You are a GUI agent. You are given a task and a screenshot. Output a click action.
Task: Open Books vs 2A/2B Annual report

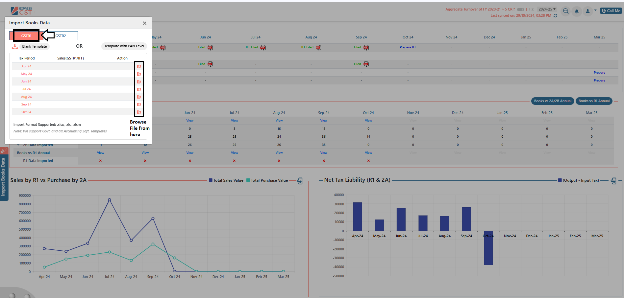[553, 101]
